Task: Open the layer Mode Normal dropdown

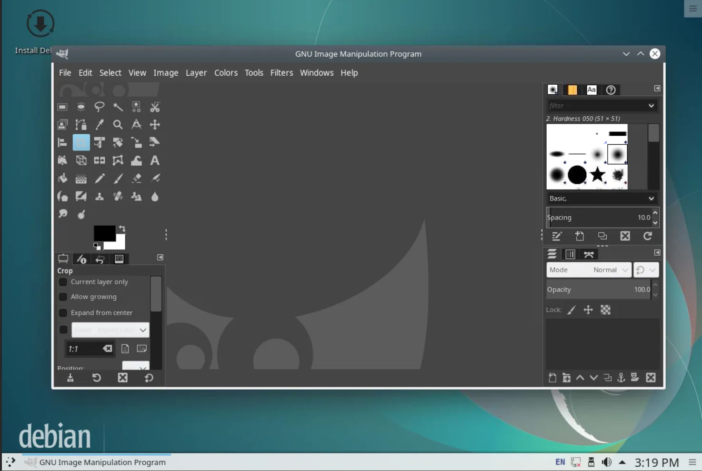Action: 589,270
